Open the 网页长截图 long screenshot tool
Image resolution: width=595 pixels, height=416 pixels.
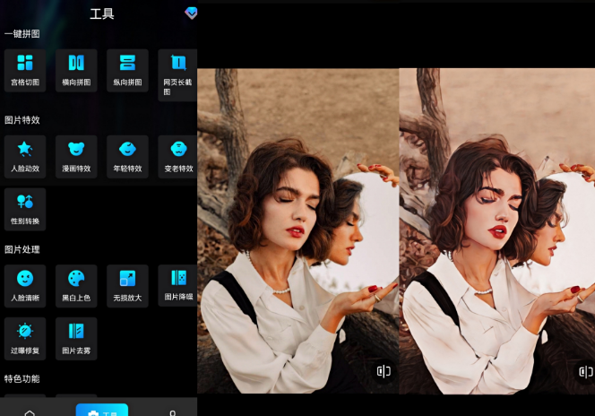tap(177, 75)
